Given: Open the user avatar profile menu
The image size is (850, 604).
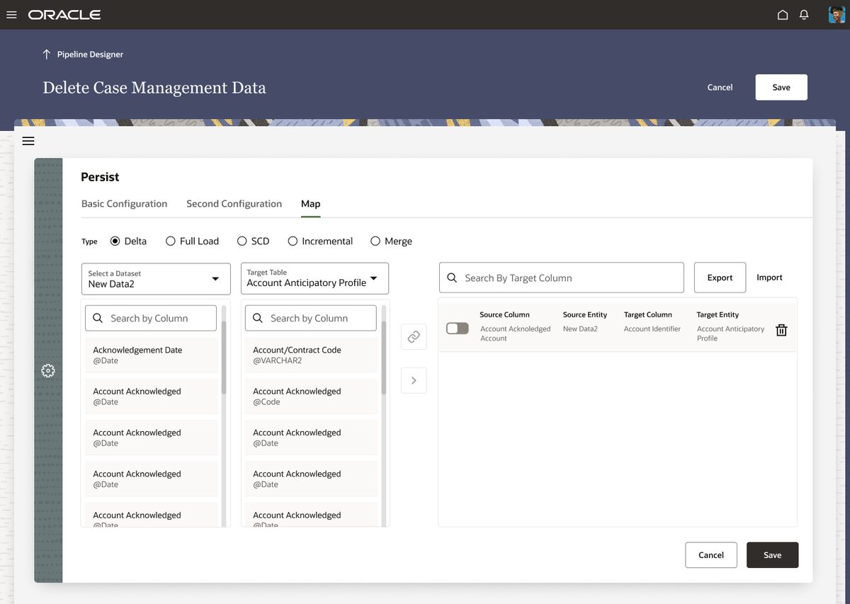Looking at the screenshot, I should (837, 15).
